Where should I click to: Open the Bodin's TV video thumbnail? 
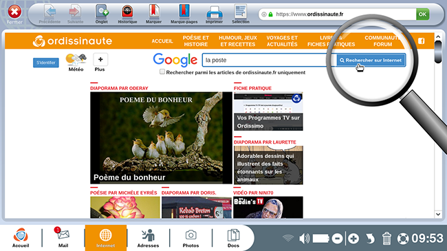[x=268, y=208]
